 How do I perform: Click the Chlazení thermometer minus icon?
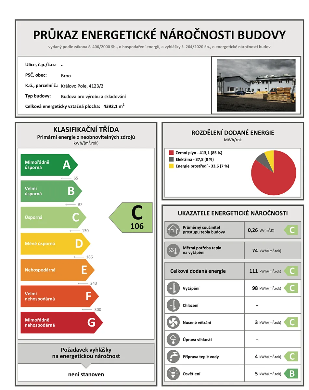[173, 305]
